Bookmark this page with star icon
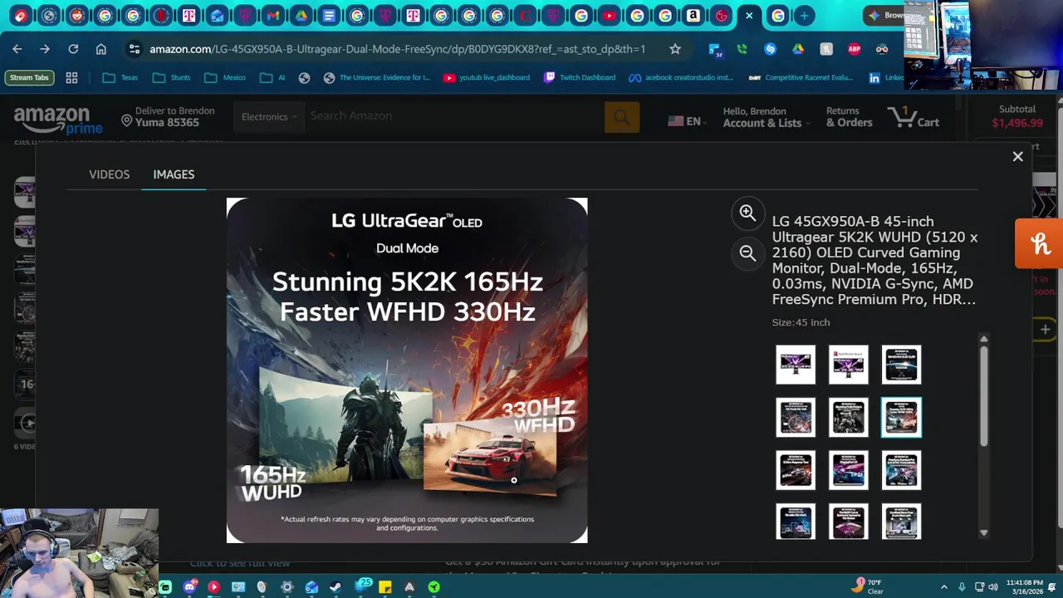This screenshot has height=598, width=1063. click(x=675, y=49)
